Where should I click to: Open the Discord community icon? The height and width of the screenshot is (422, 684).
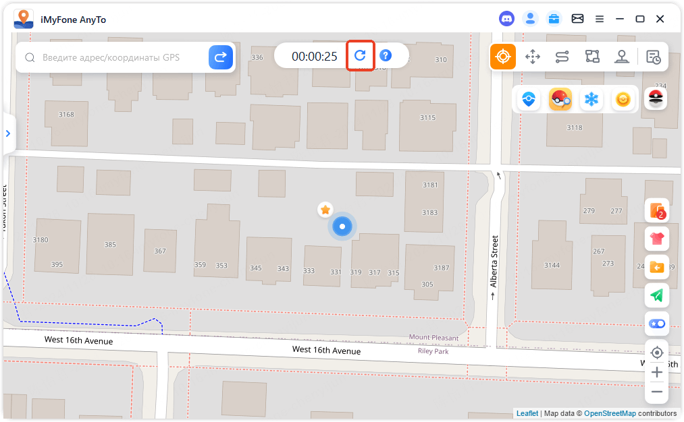(506, 19)
